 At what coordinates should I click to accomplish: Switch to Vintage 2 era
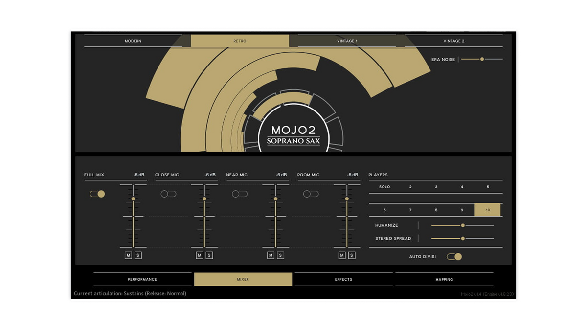[x=453, y=41]
